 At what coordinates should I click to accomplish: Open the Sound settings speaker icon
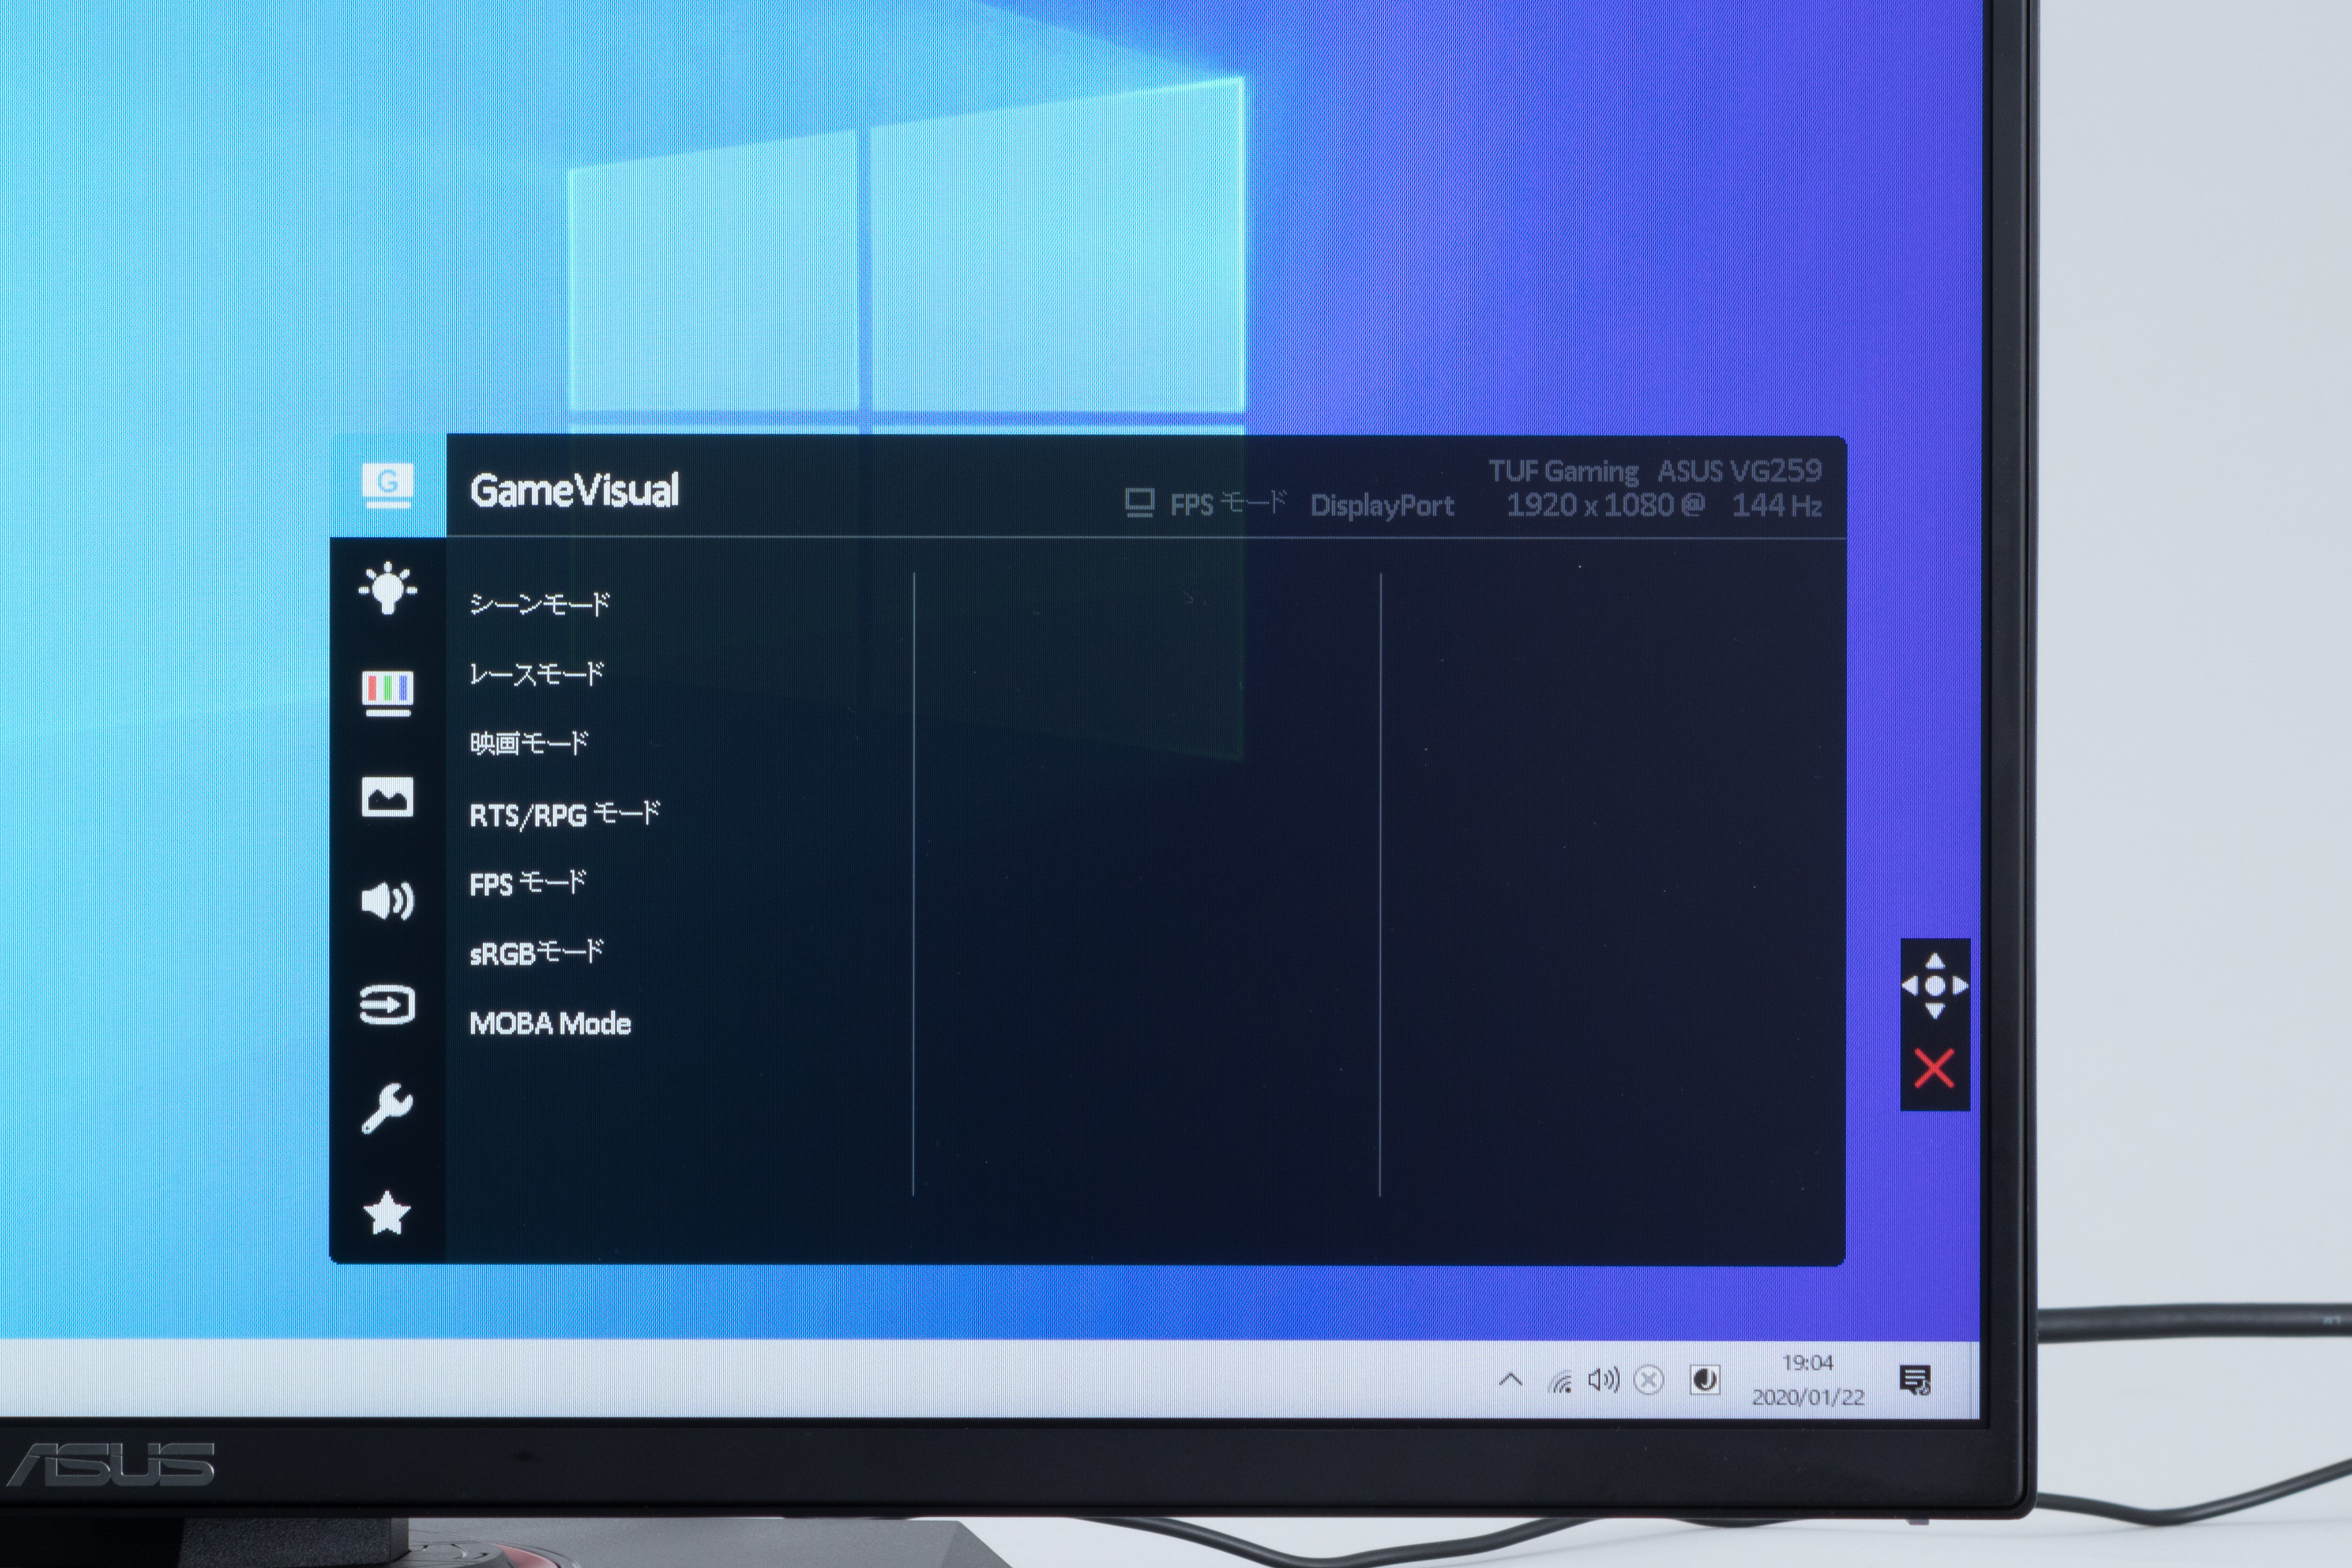coord(387,901)
